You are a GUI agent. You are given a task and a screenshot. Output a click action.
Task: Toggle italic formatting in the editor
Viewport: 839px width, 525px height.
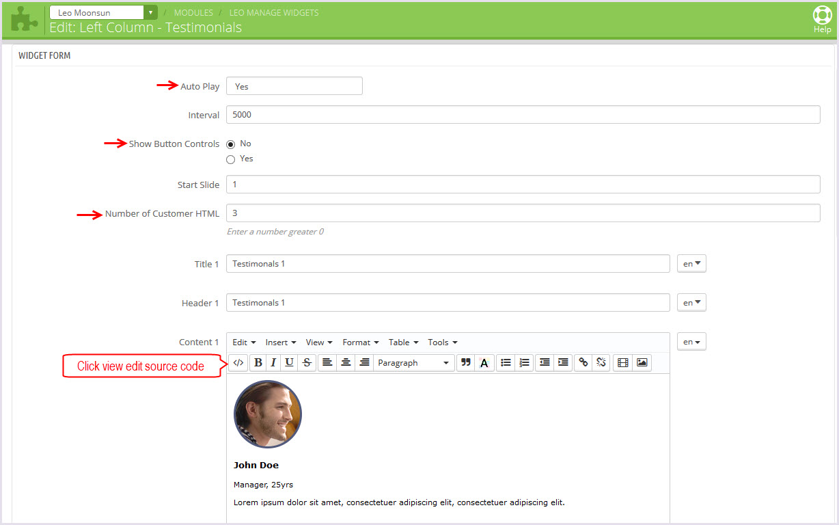click(273, 363)
